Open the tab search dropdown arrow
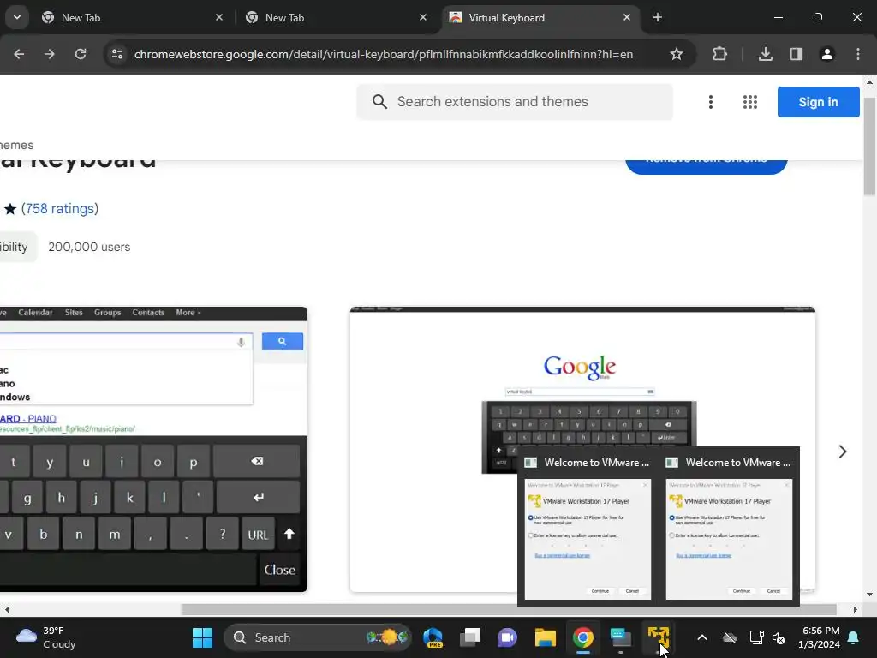 [x=17, y=17]
